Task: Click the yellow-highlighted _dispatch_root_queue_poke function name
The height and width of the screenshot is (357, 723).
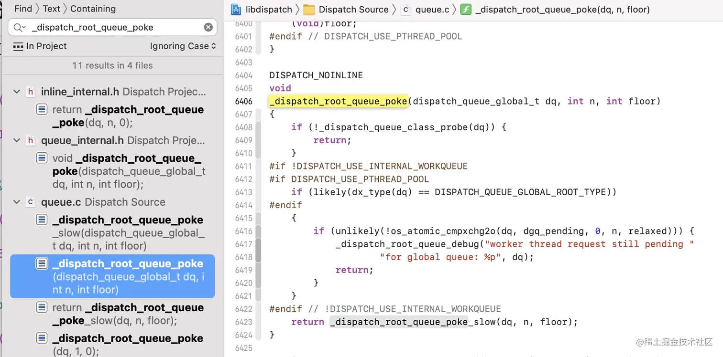Action: click(338, 101)
